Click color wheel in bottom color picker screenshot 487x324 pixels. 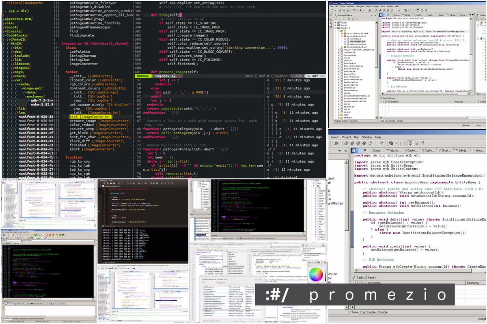(316, 275)
